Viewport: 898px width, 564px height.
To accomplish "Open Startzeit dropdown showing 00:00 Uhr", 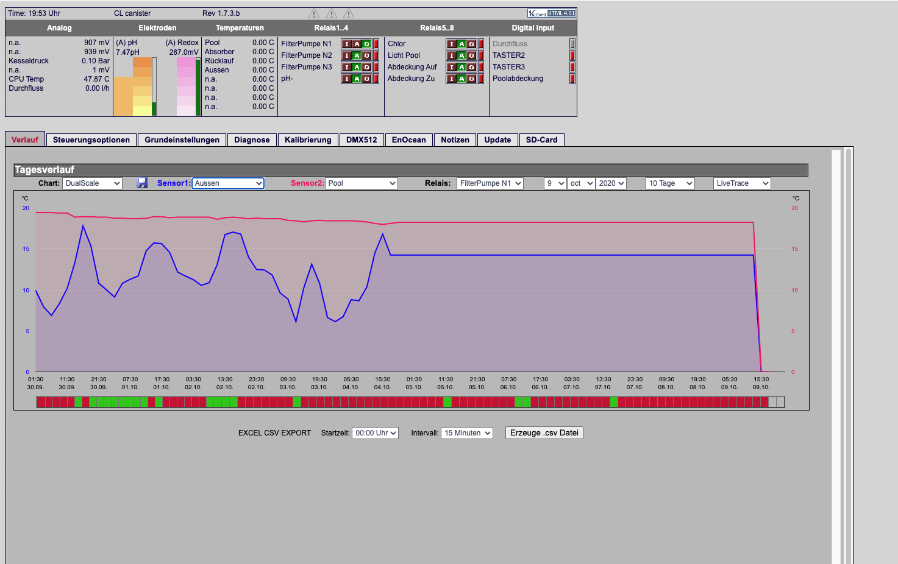I will pyautogui.click(x=376, y=433).
